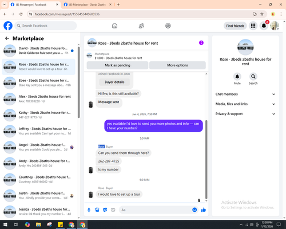Open the notifications bell

tap(264, 26)
